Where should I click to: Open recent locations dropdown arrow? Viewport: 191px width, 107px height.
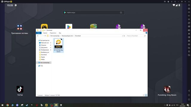(43, 36)
